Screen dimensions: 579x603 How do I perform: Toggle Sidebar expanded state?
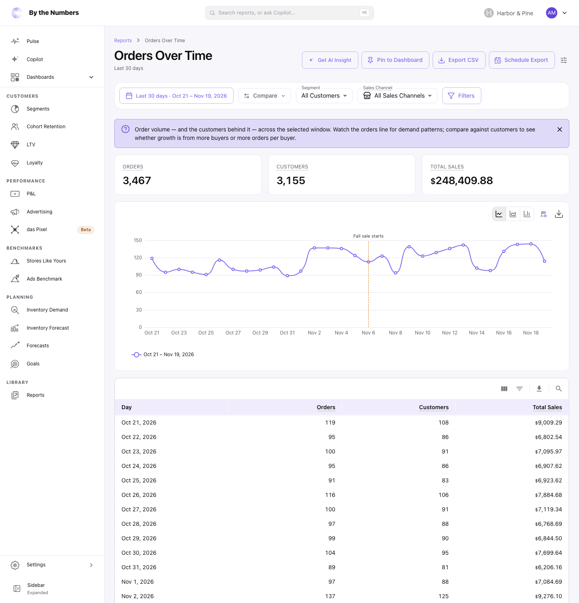pos(52,589)
